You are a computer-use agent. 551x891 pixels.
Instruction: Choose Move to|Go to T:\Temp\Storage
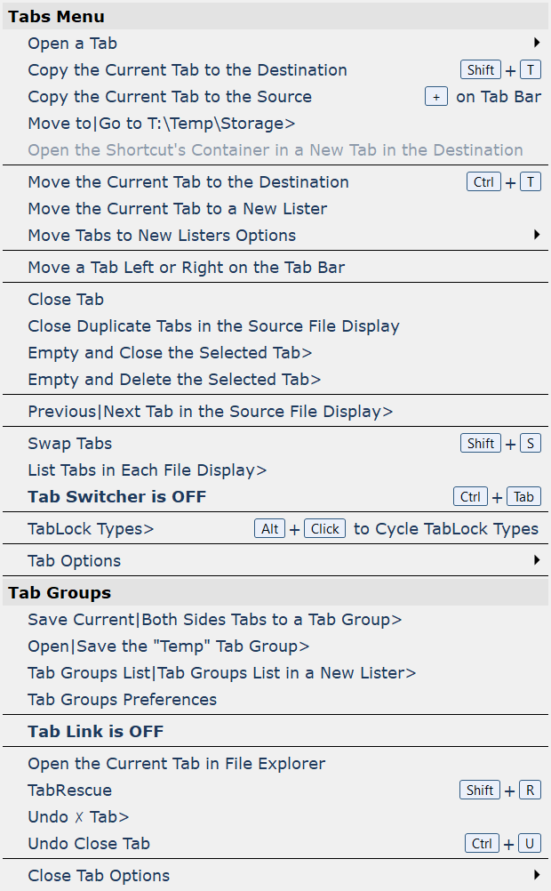pyautogui.click(x=161, y=124)
